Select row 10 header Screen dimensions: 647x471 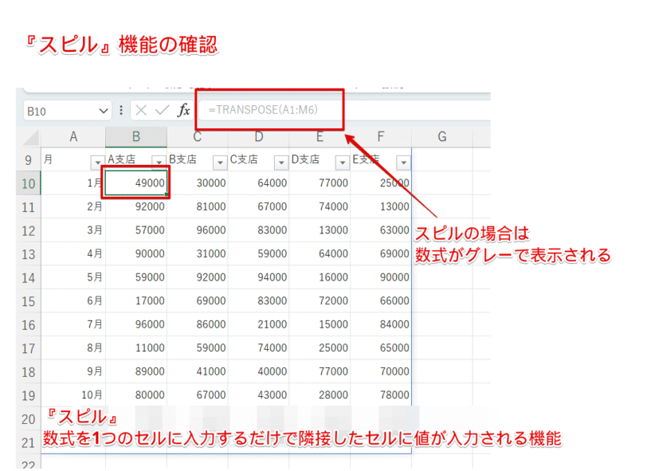(28, 183)
